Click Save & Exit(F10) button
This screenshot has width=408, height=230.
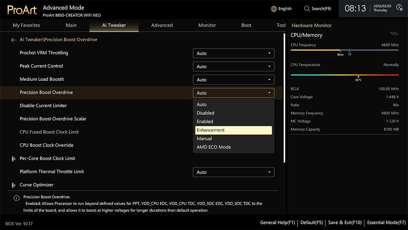(x=345, y=223)
